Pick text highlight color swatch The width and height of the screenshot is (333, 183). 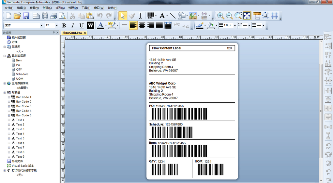point(112,25)
